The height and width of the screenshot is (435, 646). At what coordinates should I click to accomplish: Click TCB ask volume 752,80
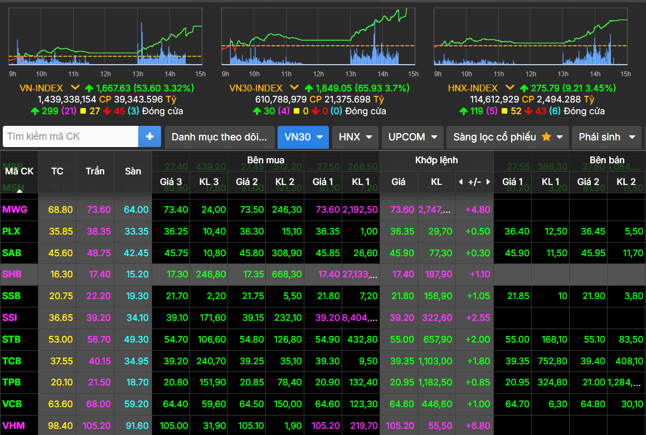pos(552,361)
